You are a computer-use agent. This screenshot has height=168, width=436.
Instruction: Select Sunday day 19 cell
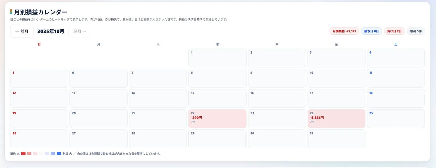tap(39, 119)
